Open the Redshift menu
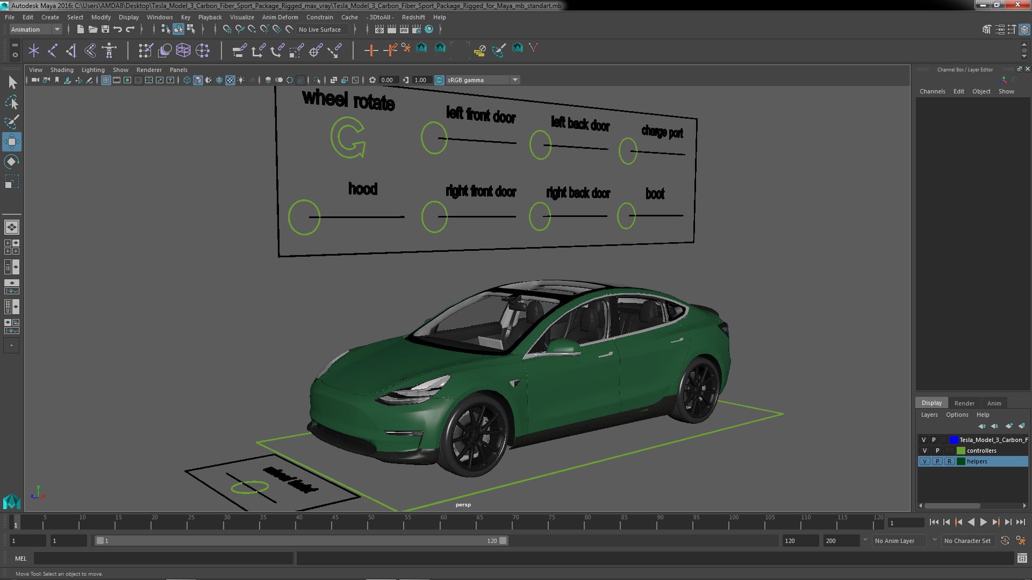 [413, 17]
